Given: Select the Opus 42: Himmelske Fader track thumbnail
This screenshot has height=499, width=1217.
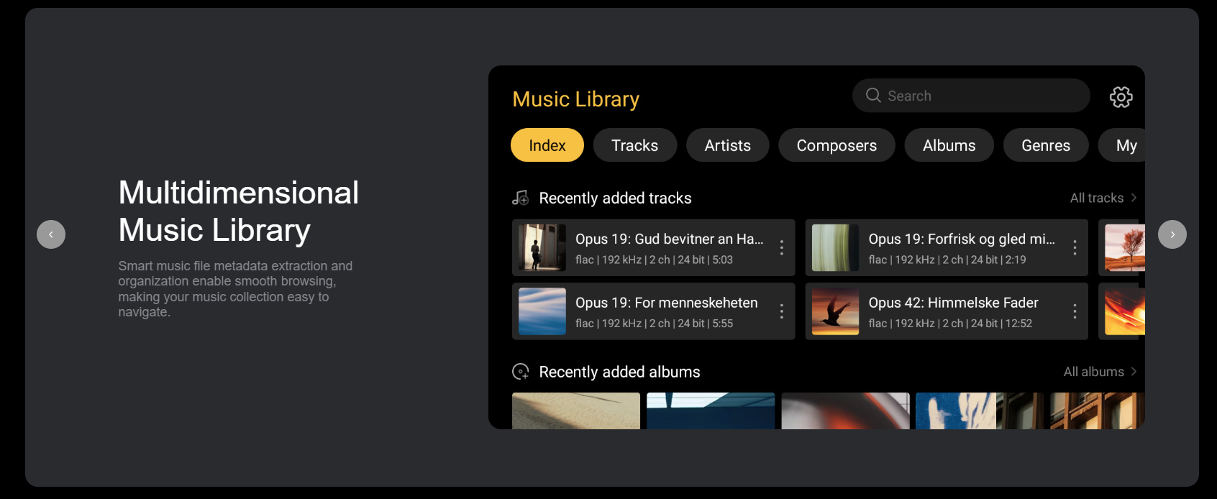Looking at the screenshot, I should [835, 311].
